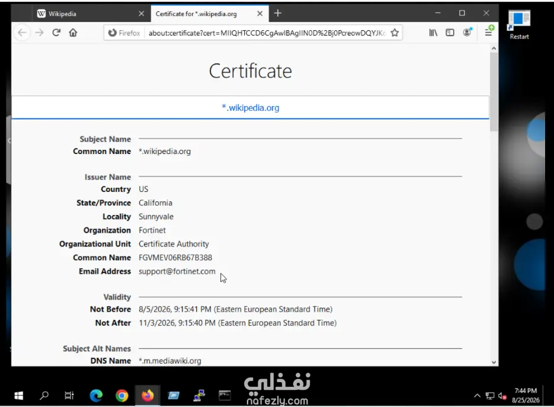Image resolution: width=554 pixels, height=407 pixels.
Task: Bookmark this page with star icon
Action: click(x=395, y=33)
